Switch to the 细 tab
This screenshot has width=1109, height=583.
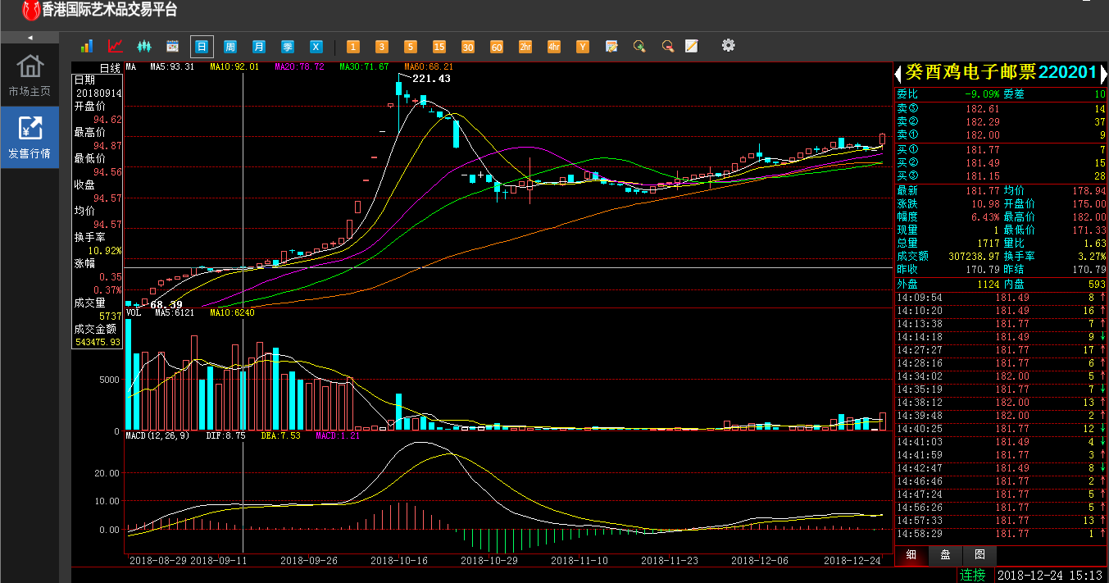click(x=910, y=555)
